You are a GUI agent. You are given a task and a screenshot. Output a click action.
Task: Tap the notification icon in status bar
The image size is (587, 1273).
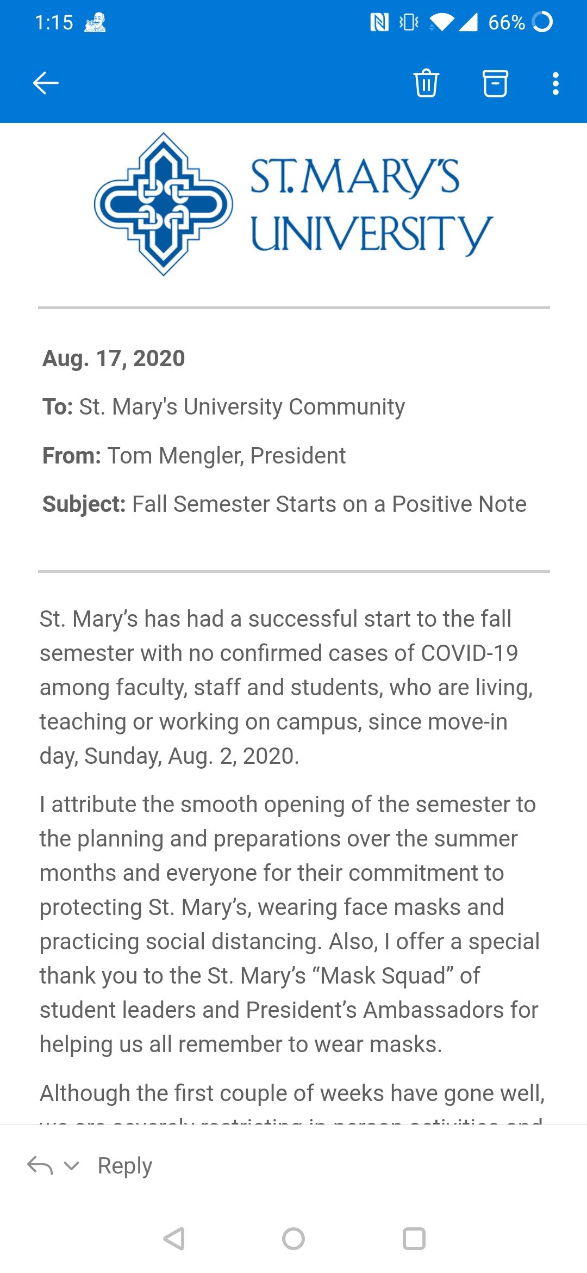click(95, 22)
